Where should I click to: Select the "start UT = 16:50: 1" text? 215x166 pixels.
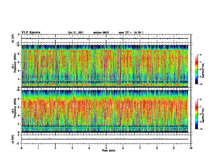pyautogui.click(x=131, y=33)
